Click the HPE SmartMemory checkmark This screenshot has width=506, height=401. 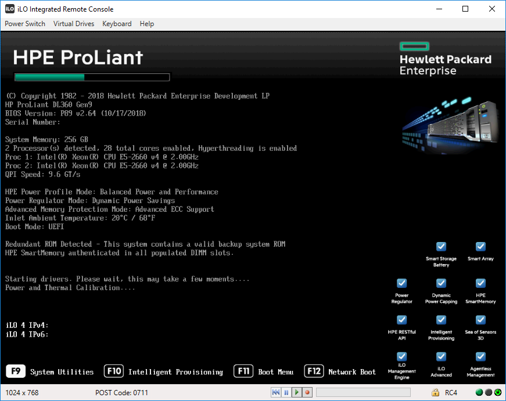480,283
